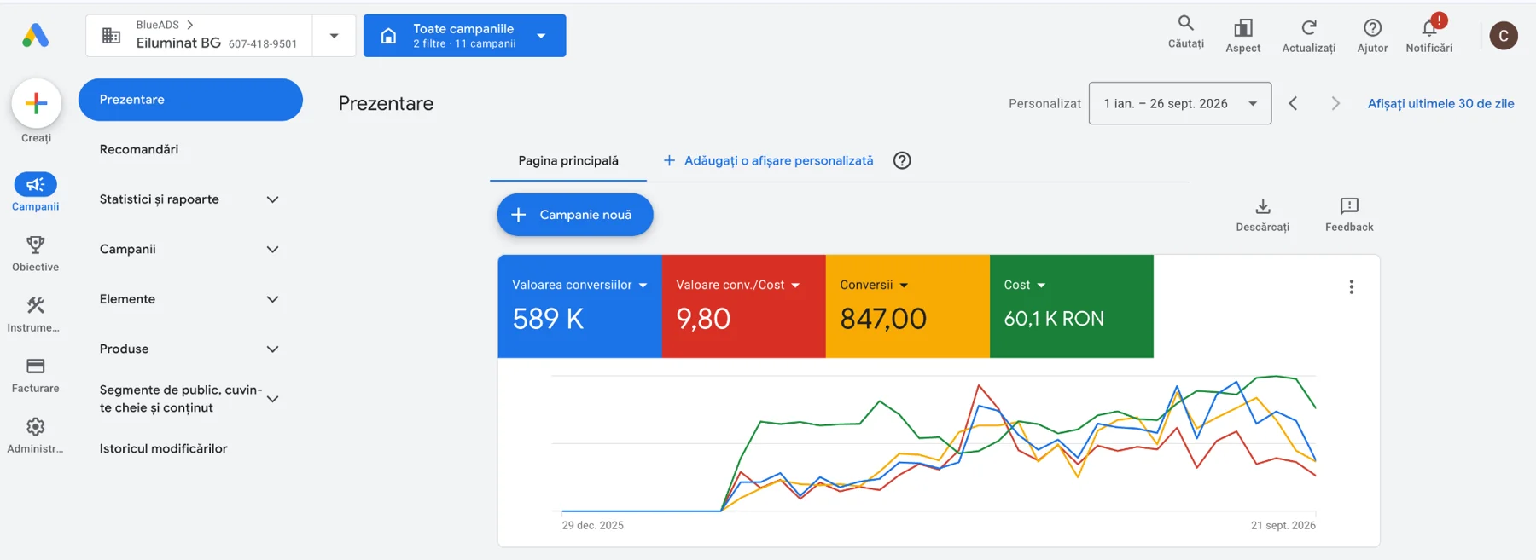Expand Campanii menu section

tap(273, 250)
